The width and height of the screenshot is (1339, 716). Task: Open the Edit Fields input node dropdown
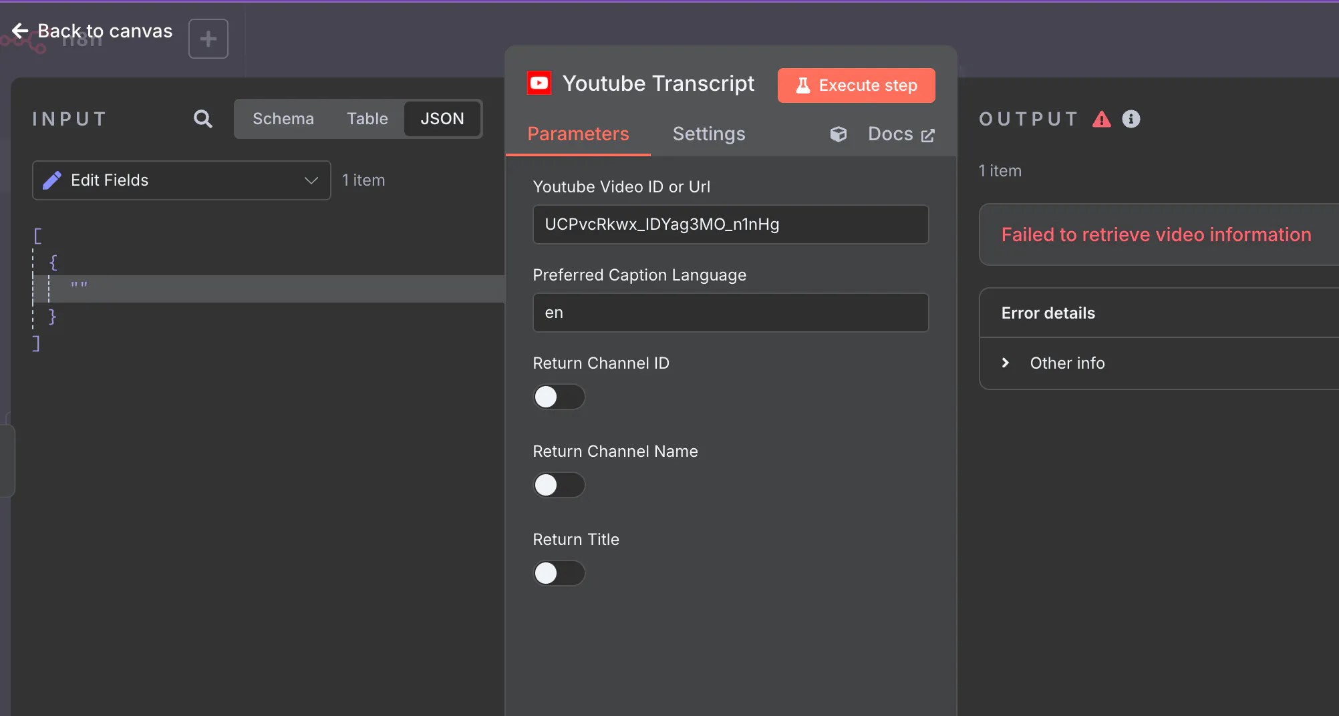(x=182, y=180)
